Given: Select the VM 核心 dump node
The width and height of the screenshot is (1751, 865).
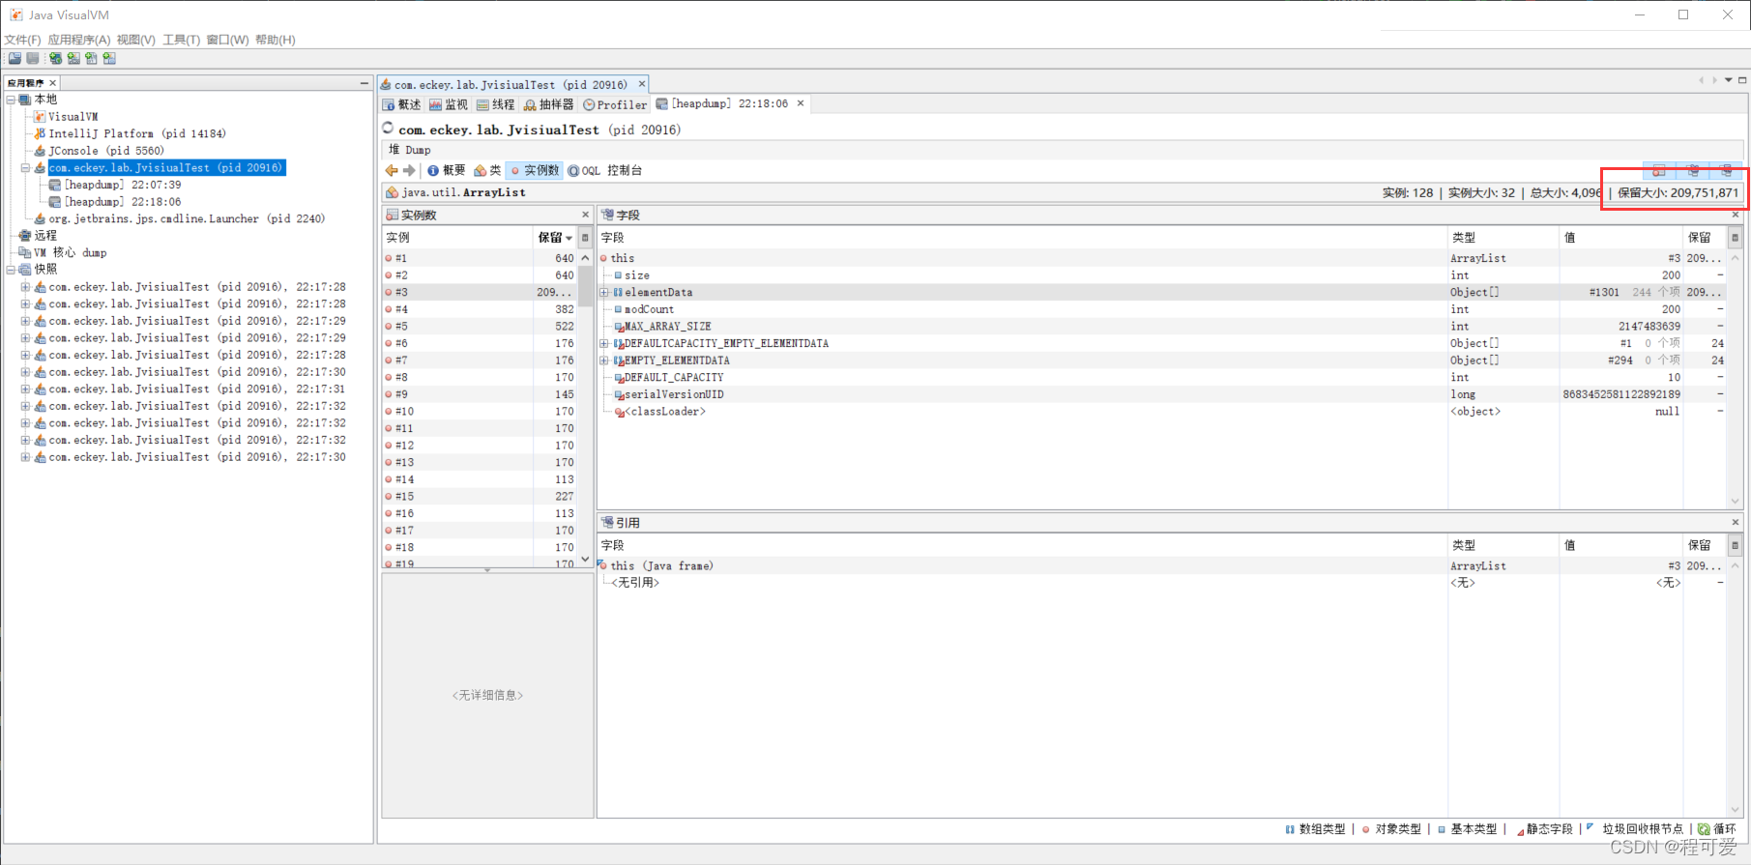Looking at the screenshot, I should (x=71, y=252).
